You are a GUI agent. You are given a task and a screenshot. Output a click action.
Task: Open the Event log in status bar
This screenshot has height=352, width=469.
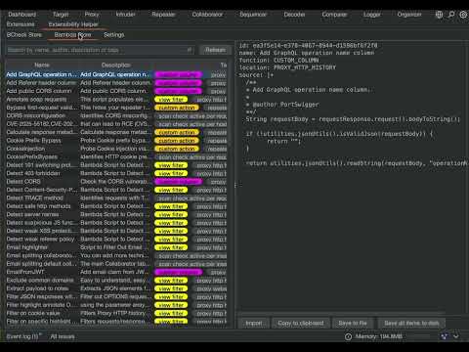tap(23, 336)
